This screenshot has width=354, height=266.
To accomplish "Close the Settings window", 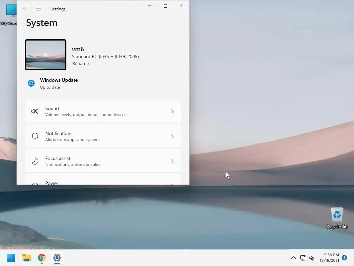I will [x=181, y=6].
